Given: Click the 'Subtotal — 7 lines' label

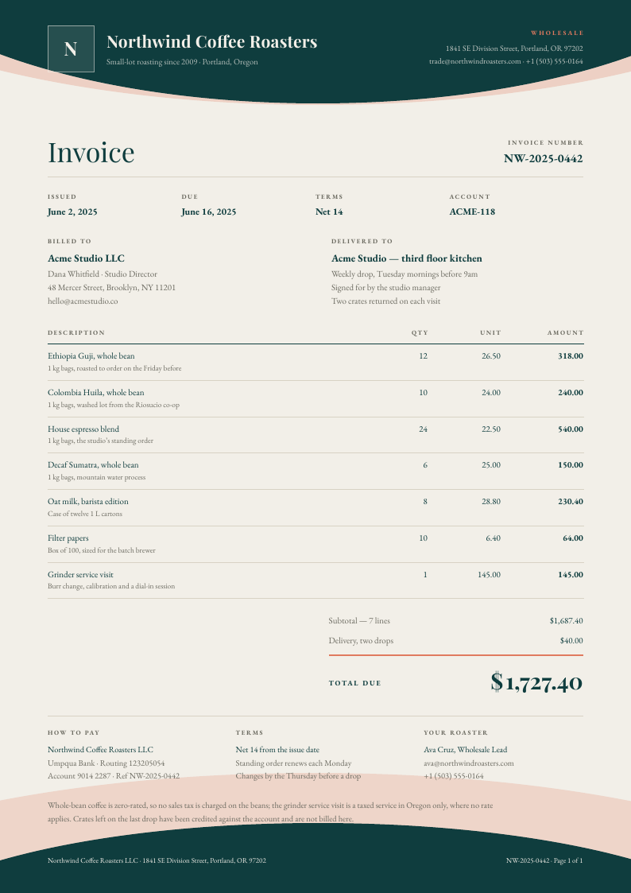Looking at the screenshot, I should click(x=359, y=621).
